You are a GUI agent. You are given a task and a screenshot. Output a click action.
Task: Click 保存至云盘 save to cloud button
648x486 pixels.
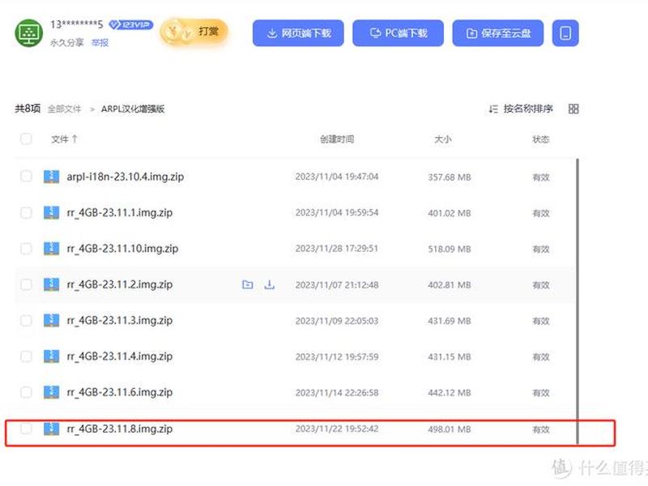tap(498, 33)
